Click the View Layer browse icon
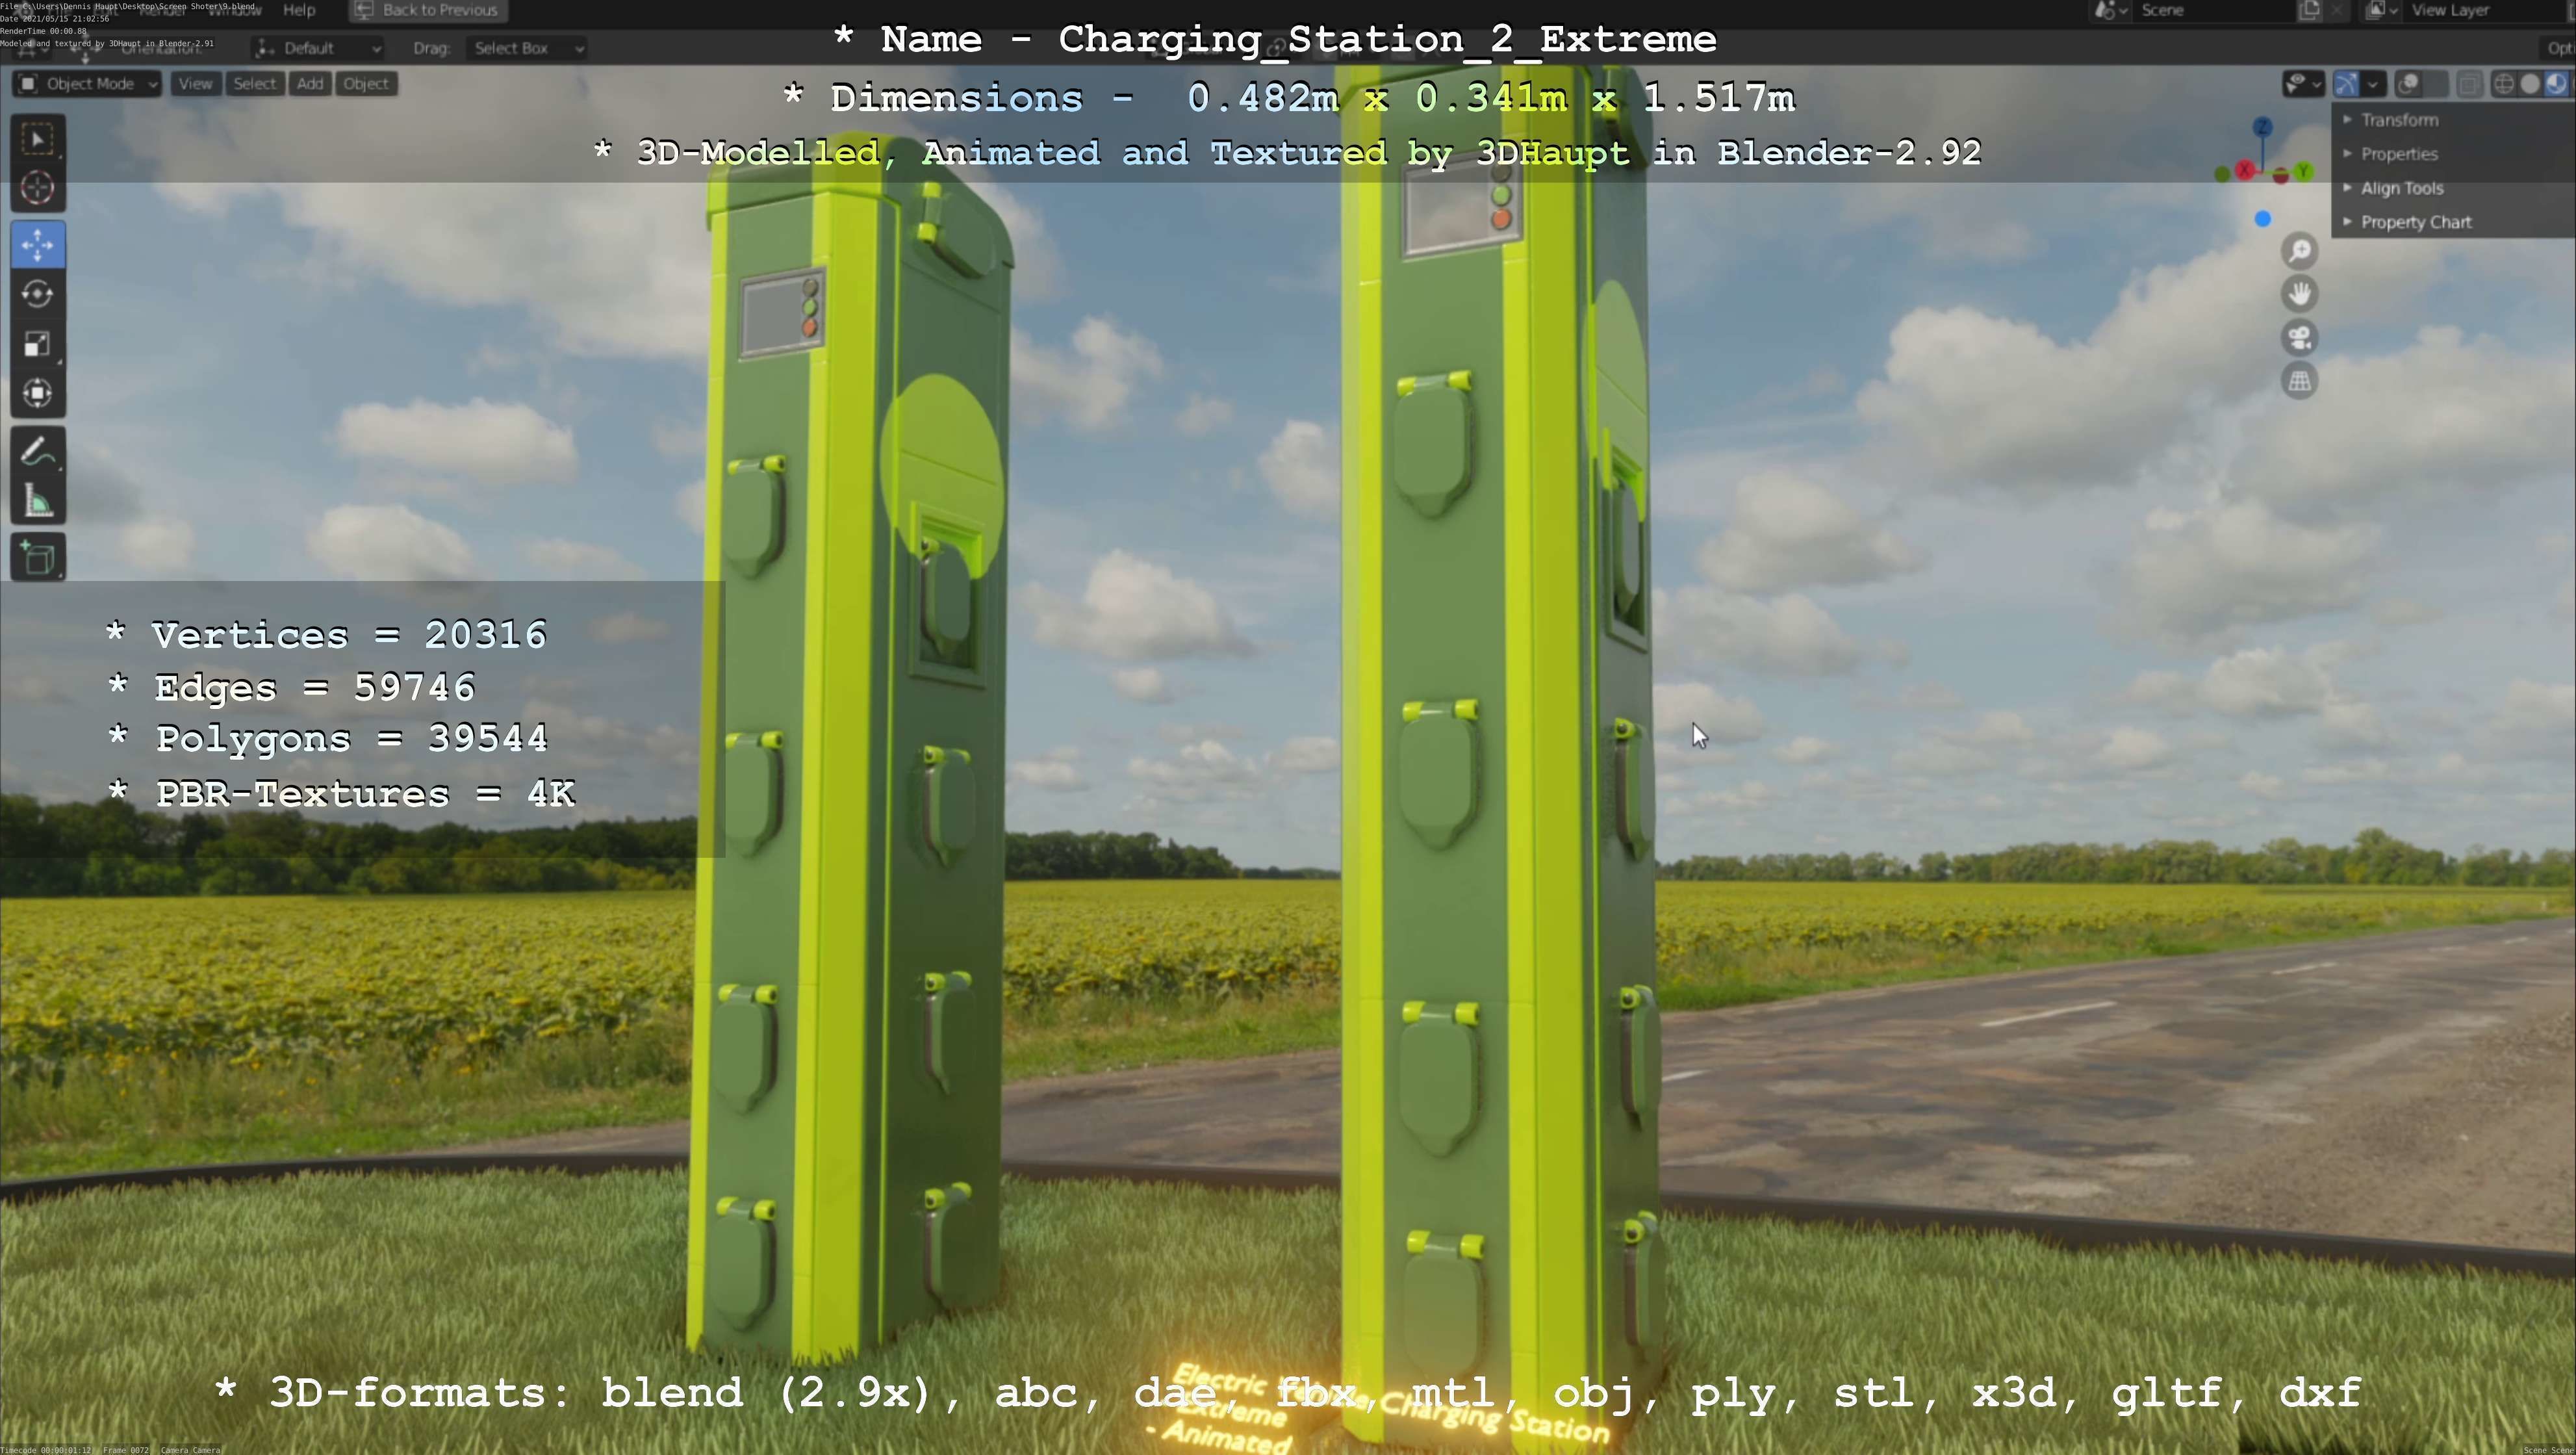Viewport: 2576px width, 1455px height. click(2381, 10)
